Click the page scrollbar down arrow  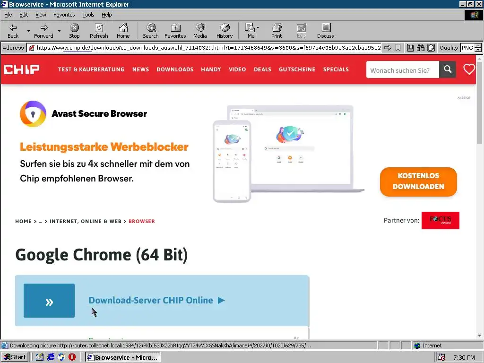click(479, 336)
